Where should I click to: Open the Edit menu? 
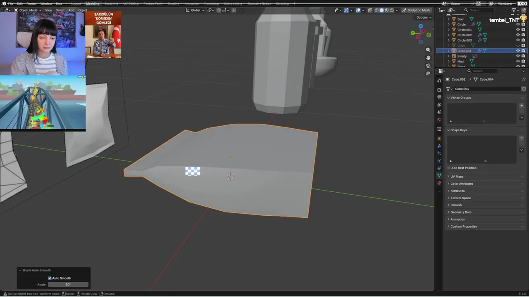tap(19, 4)
